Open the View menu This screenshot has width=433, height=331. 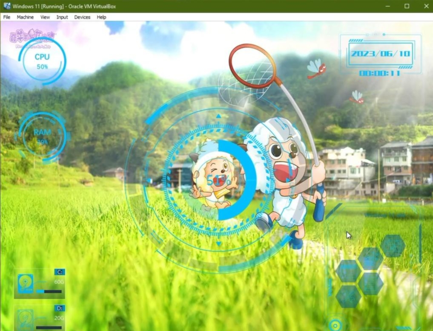pyautogui.click(x=45, y=17)
